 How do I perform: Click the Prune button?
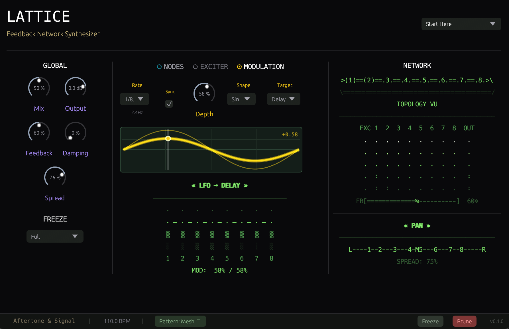pos(464,321)
